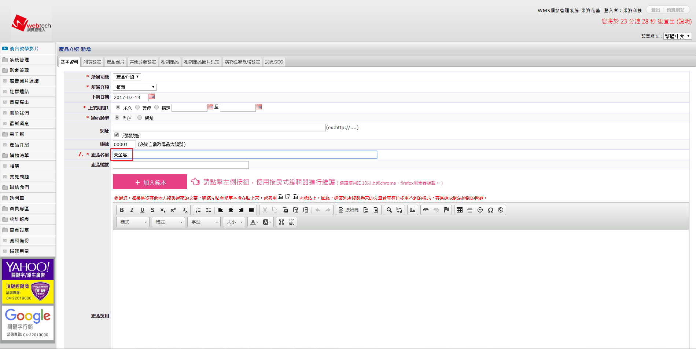
Task: Select the 暫停 radio button
Action: click(137, 107)
